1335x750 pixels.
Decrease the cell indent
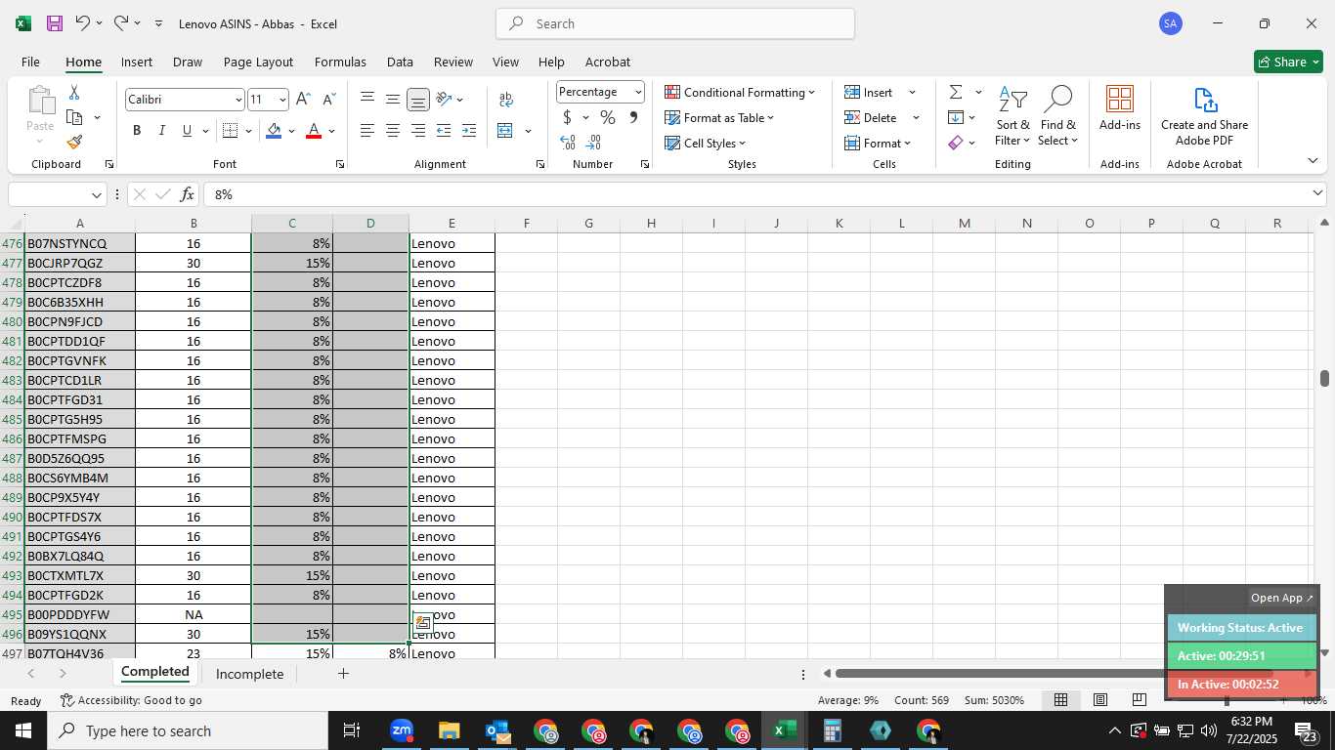tap(444, 131)
